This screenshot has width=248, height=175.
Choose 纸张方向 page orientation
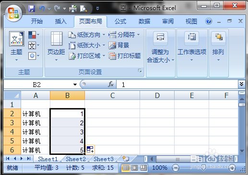(x=87, y=35)
